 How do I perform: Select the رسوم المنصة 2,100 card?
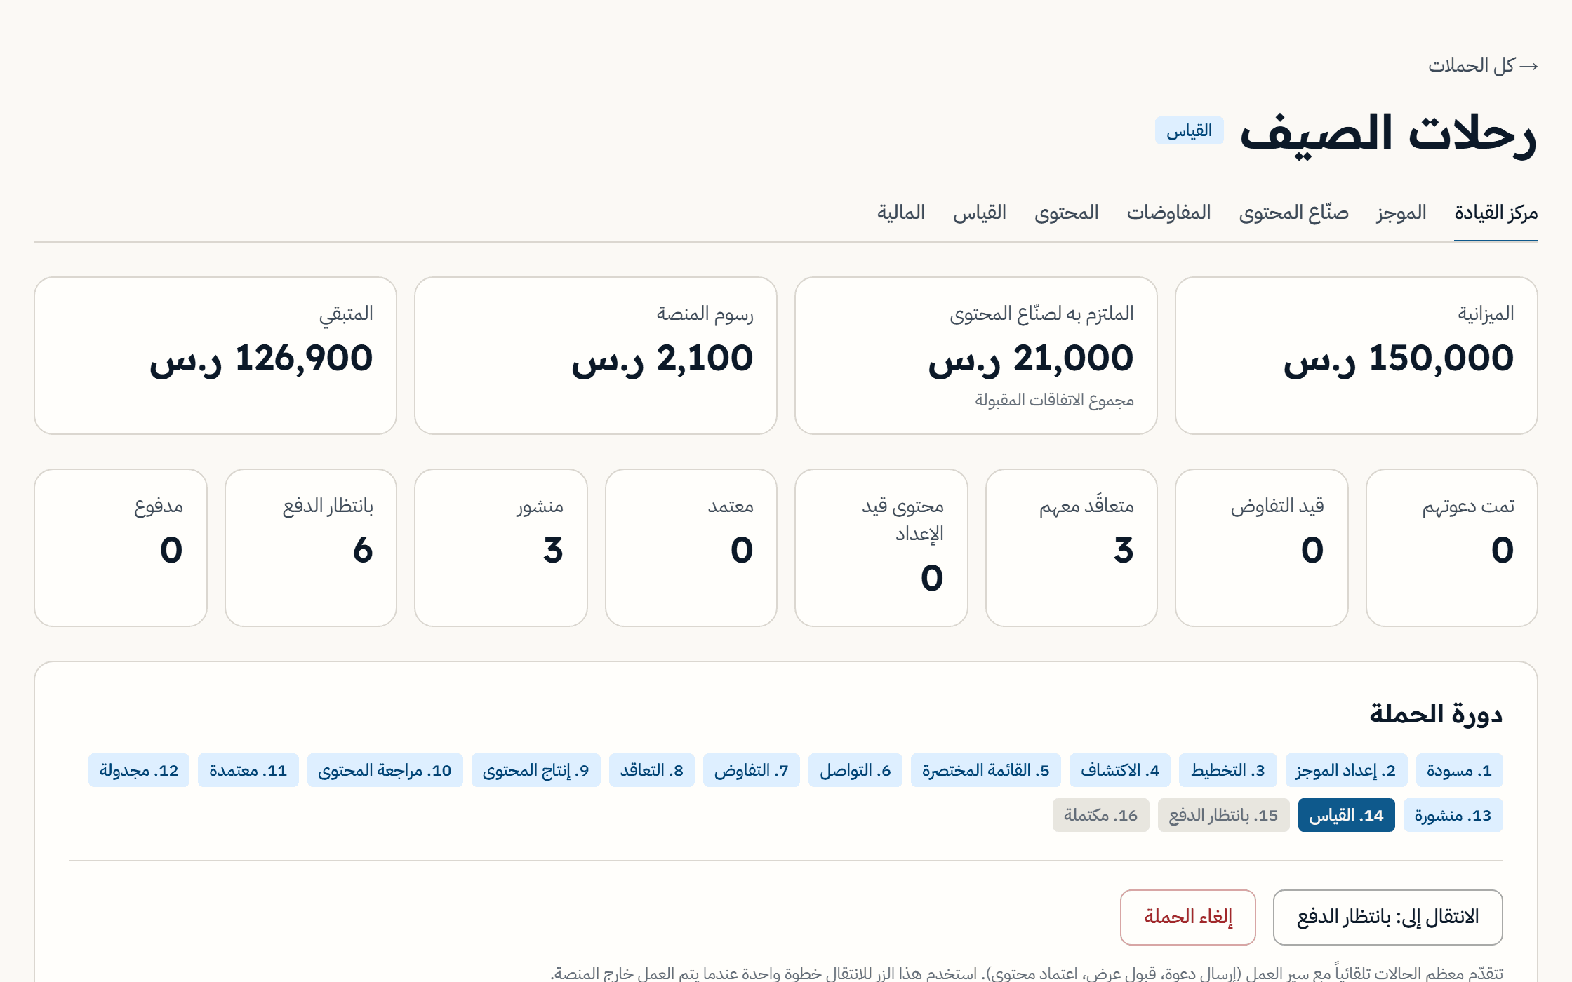(x=595, y=356)
